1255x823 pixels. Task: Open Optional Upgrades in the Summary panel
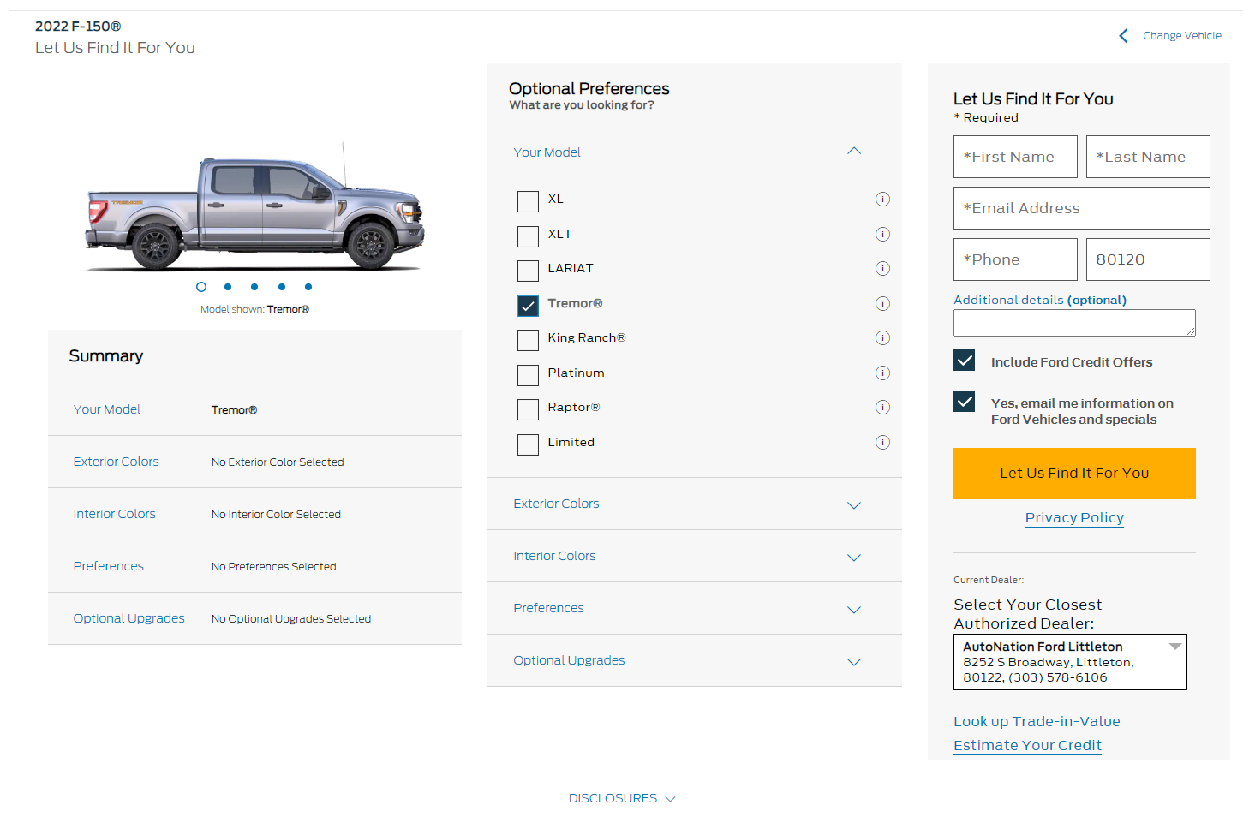point(129,618)
